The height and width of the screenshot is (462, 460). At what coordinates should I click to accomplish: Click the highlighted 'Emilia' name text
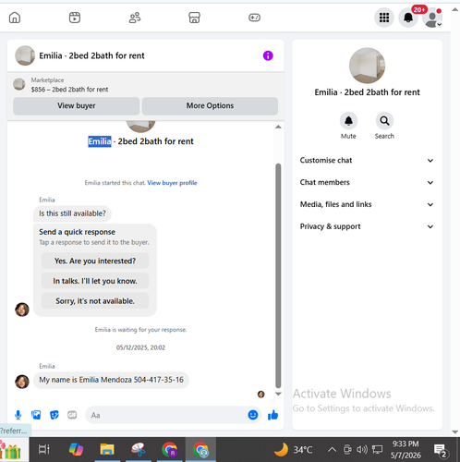(100, 141)
